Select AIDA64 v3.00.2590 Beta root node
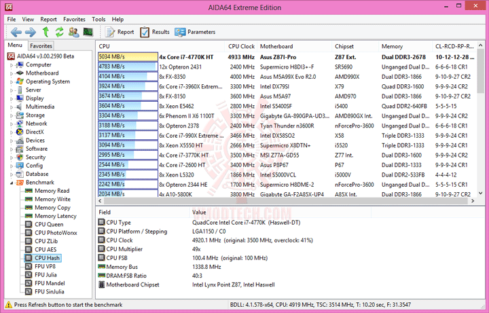 tap(41, 56)
